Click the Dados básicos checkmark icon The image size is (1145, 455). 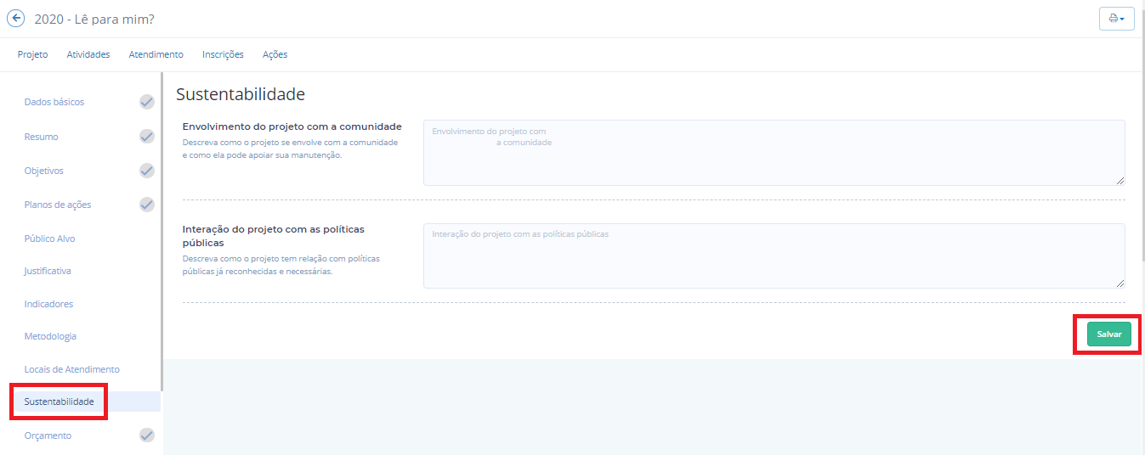tap(147, 102)
